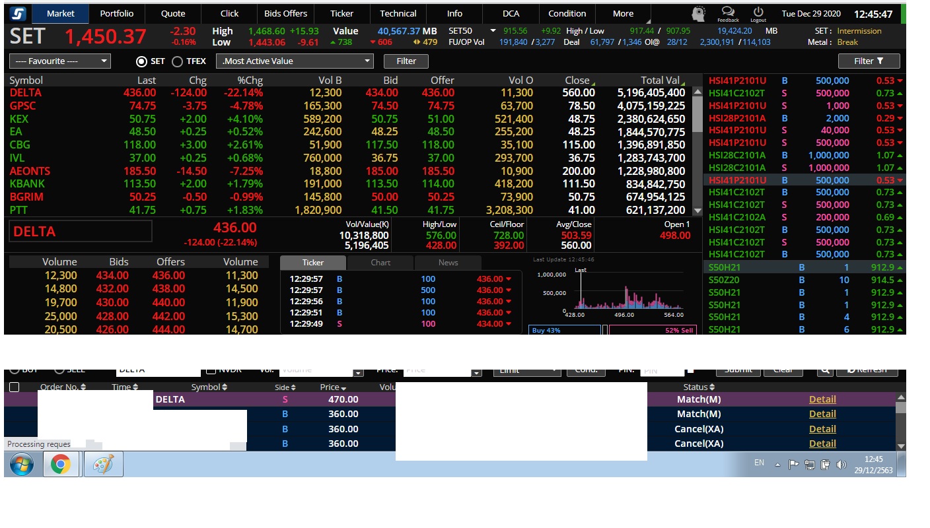Image resolution: width=930 pixels, height=528 pixels.
Task: Toggle the select-all orders checkbox
Action: 14,387
